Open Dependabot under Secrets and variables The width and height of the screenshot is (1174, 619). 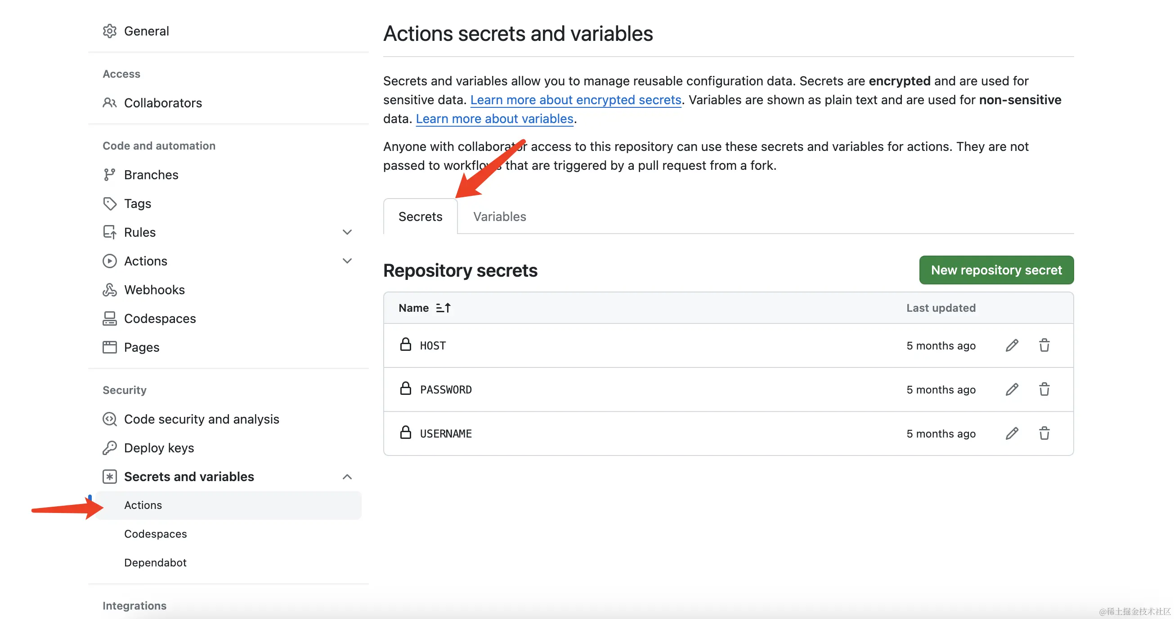pos(155,562)
